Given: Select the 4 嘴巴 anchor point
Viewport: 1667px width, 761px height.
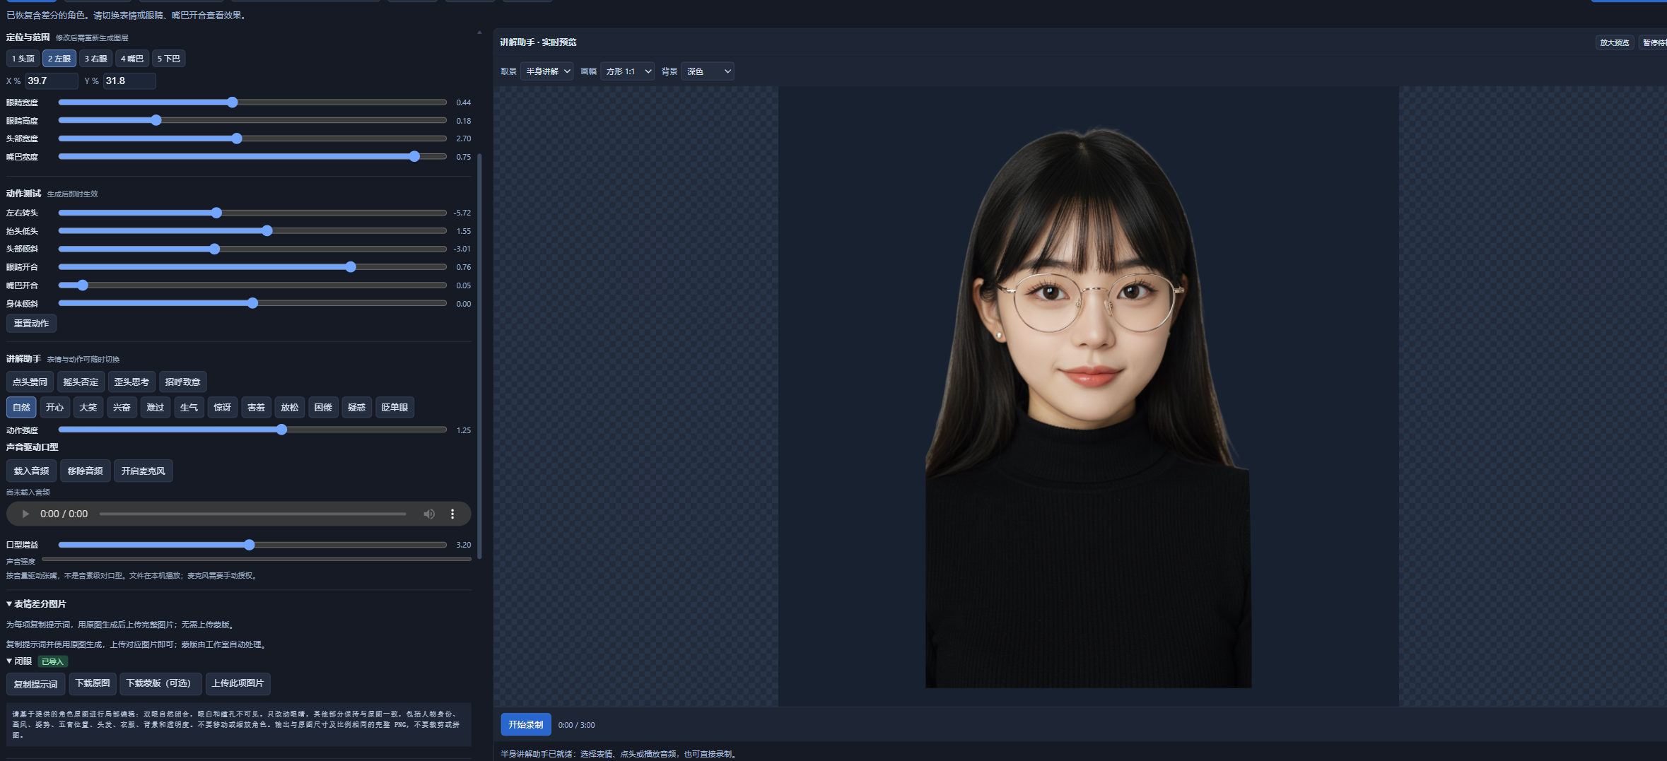Looking at the screenshot, I should [131, 59].
